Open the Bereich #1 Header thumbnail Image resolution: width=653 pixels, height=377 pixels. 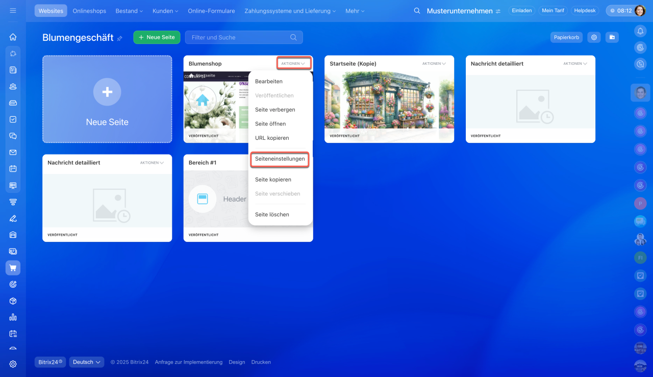coord(216,199)
